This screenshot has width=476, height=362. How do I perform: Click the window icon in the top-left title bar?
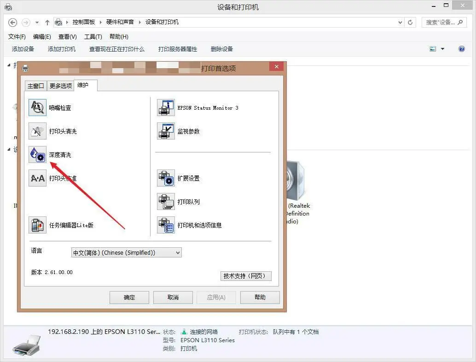click(x=8, y=7)
